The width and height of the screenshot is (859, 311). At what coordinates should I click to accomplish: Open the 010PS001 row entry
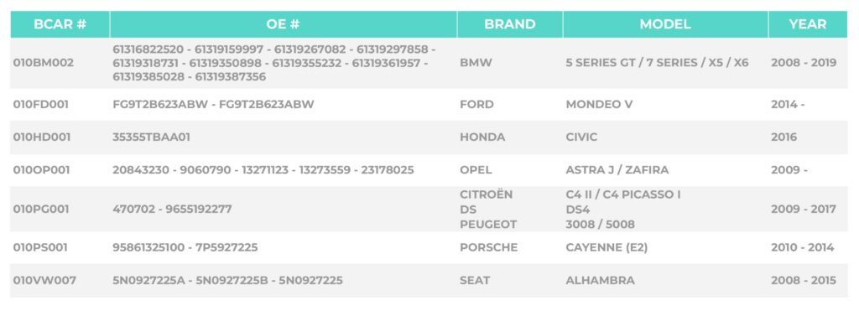coord(40,247)
